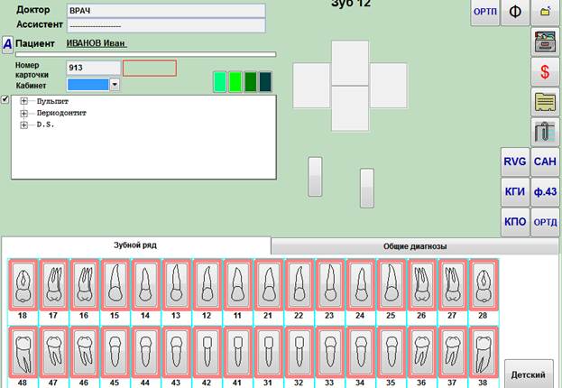Viewport: 562px width, 388px height.
Task: Choose the darkest teal color swatch
Action: 265,82
